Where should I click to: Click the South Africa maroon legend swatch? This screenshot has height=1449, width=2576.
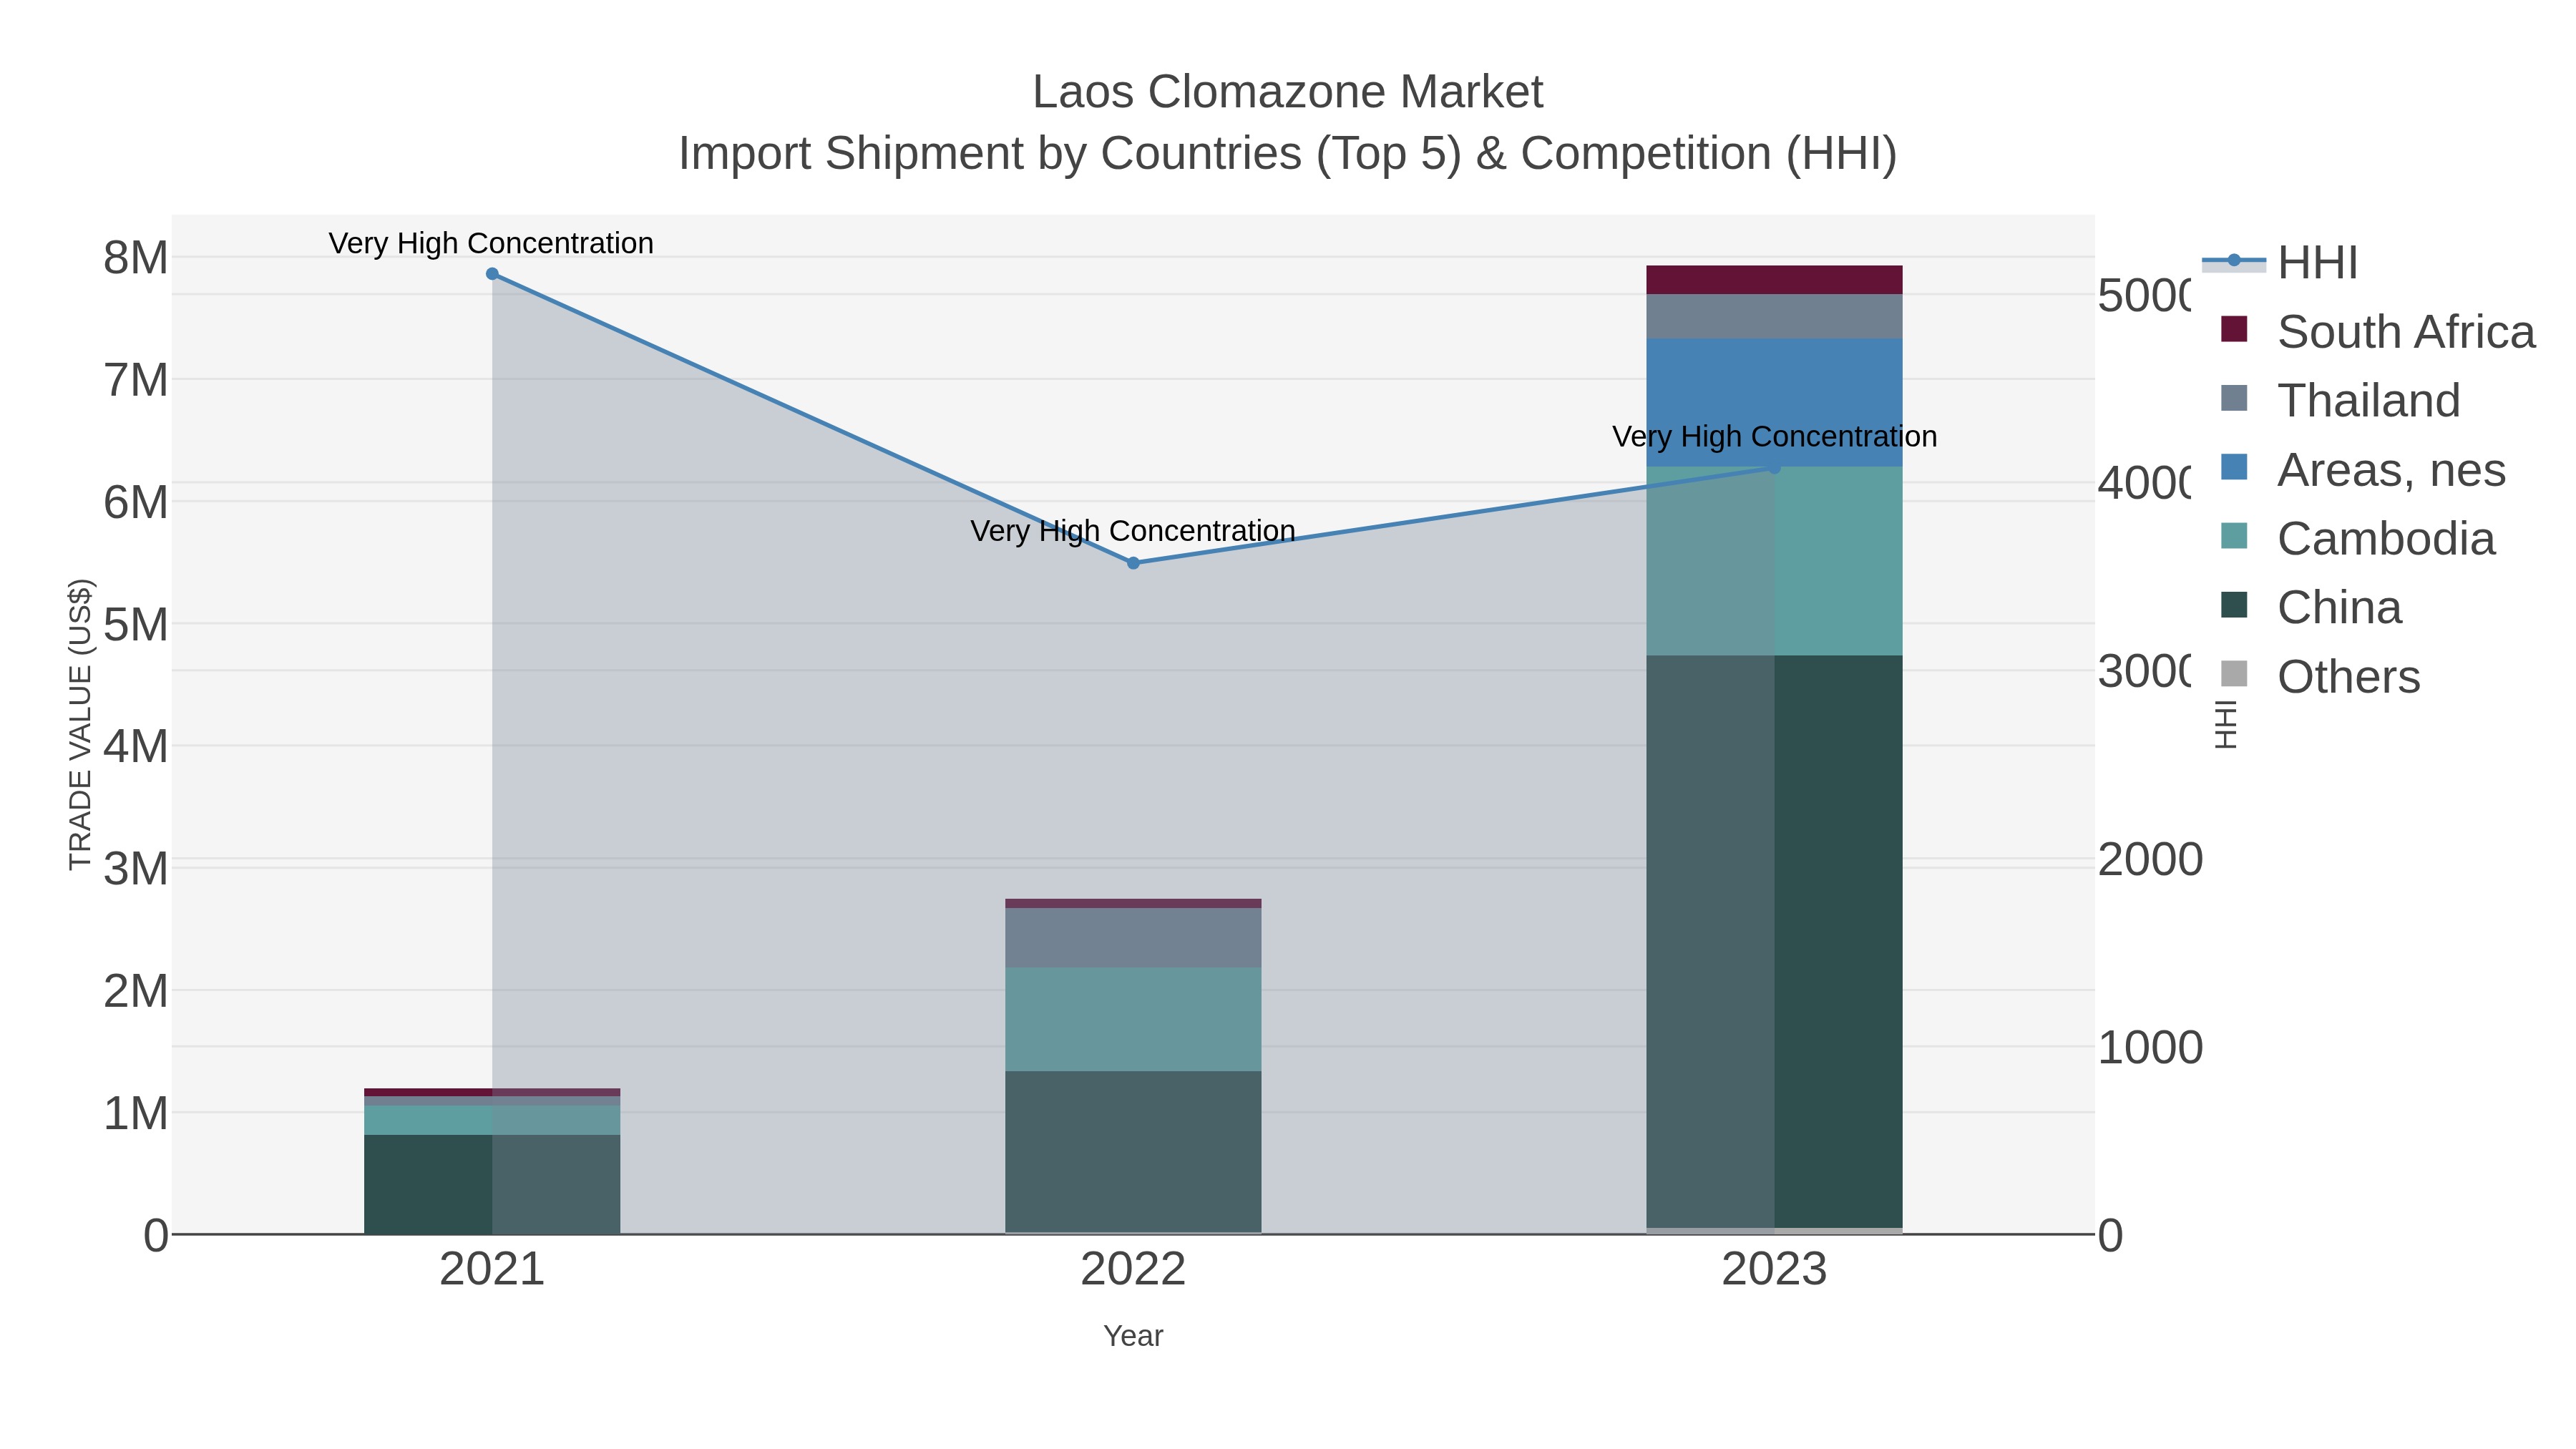tap(2234, 329)
